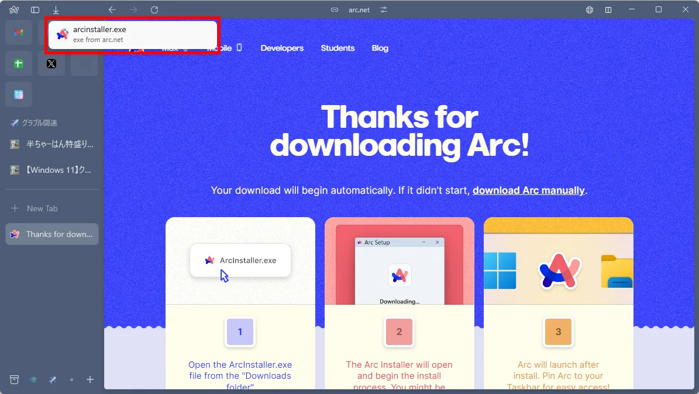699x394 pixels.
Task: Open the pinned Gmail favorite
Action: (19, 32)
